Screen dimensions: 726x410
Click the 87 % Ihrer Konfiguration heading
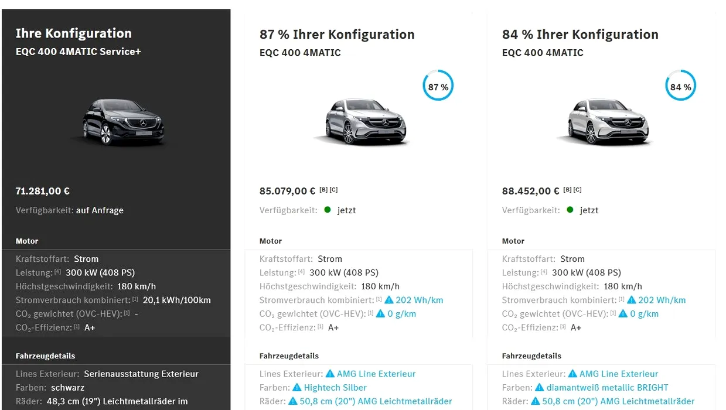(x=337, y=35)
